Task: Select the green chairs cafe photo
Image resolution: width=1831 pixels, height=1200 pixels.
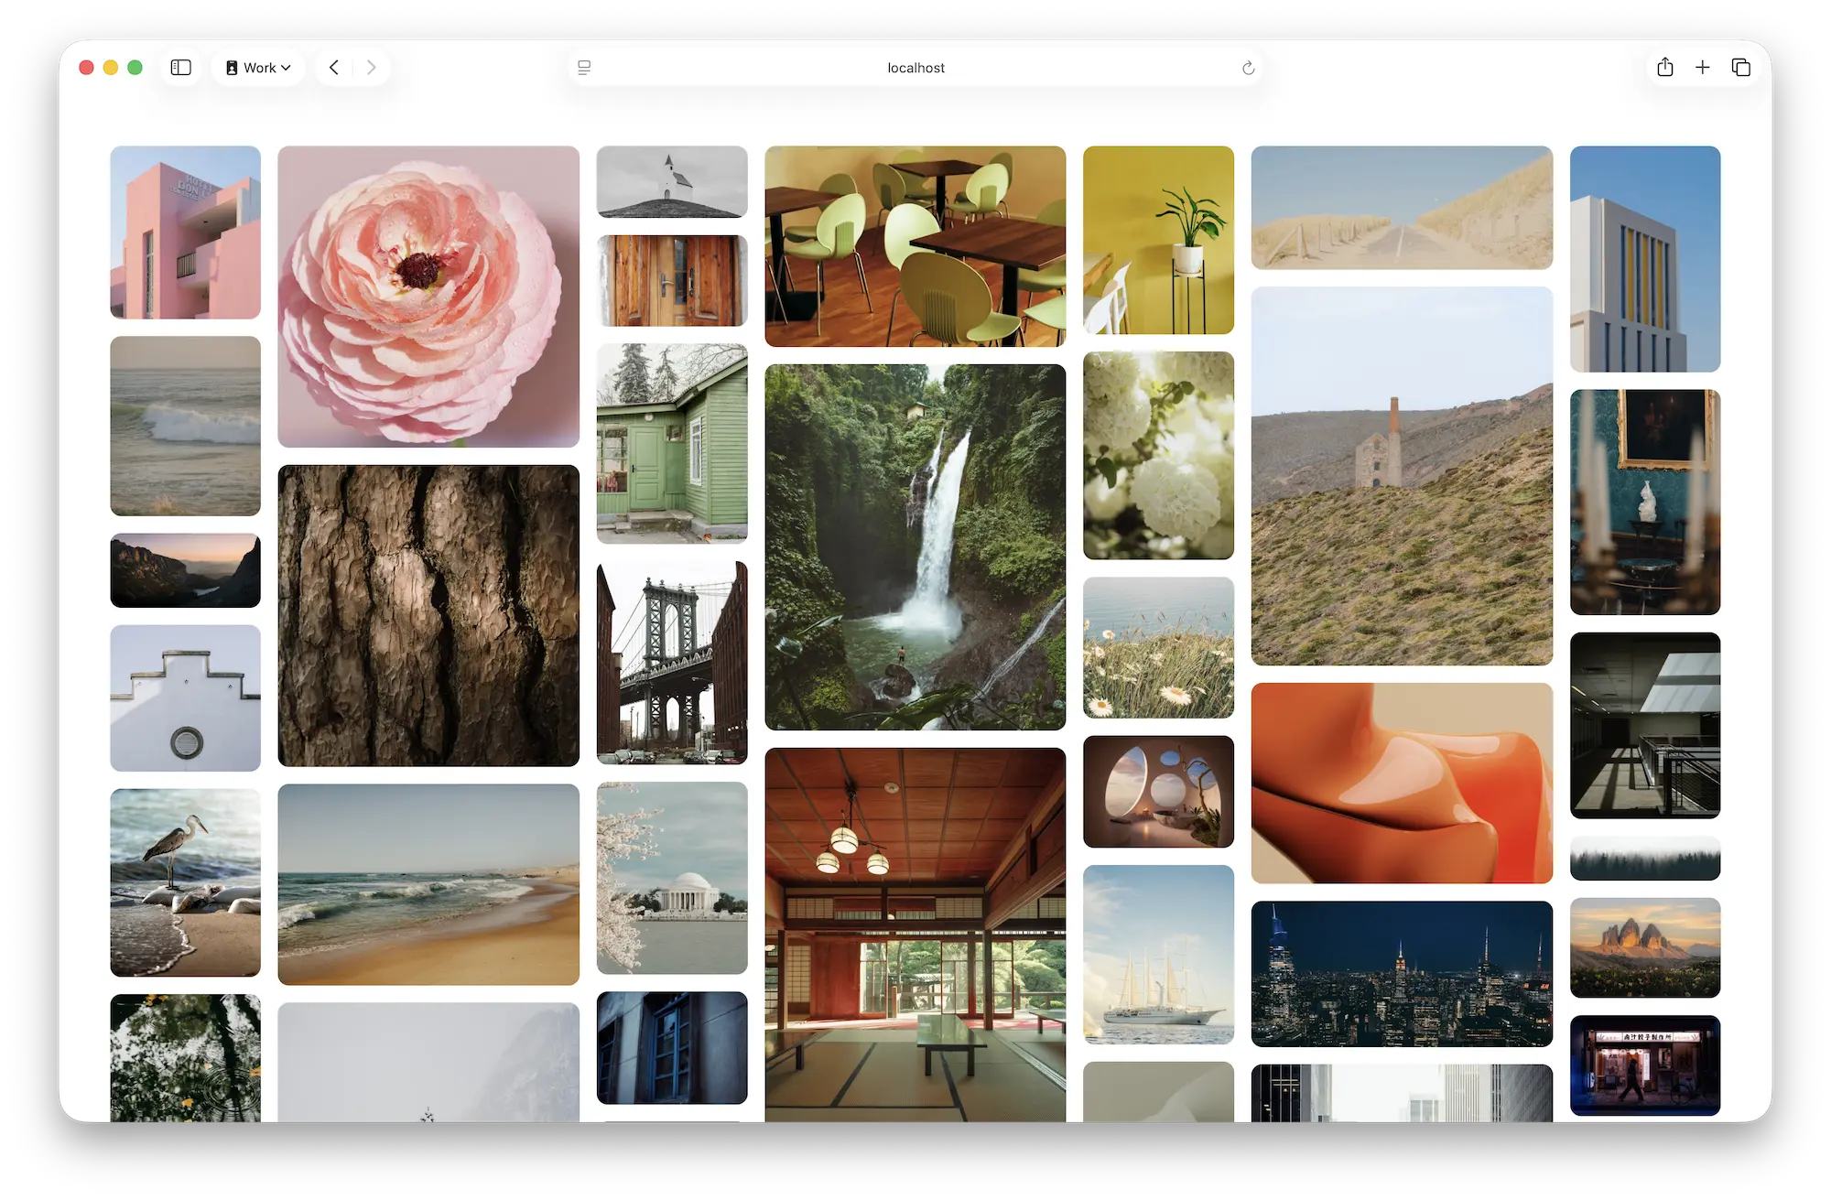Action: tap(915, 246)
